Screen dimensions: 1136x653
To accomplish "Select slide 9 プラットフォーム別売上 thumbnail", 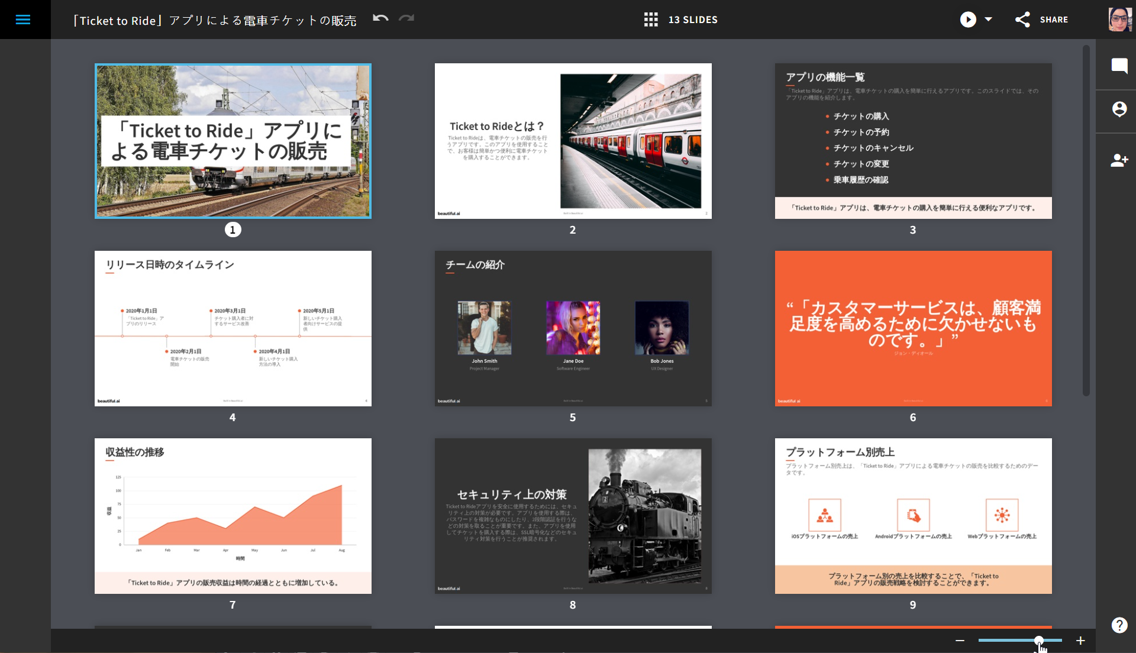I will click(914, 516).
